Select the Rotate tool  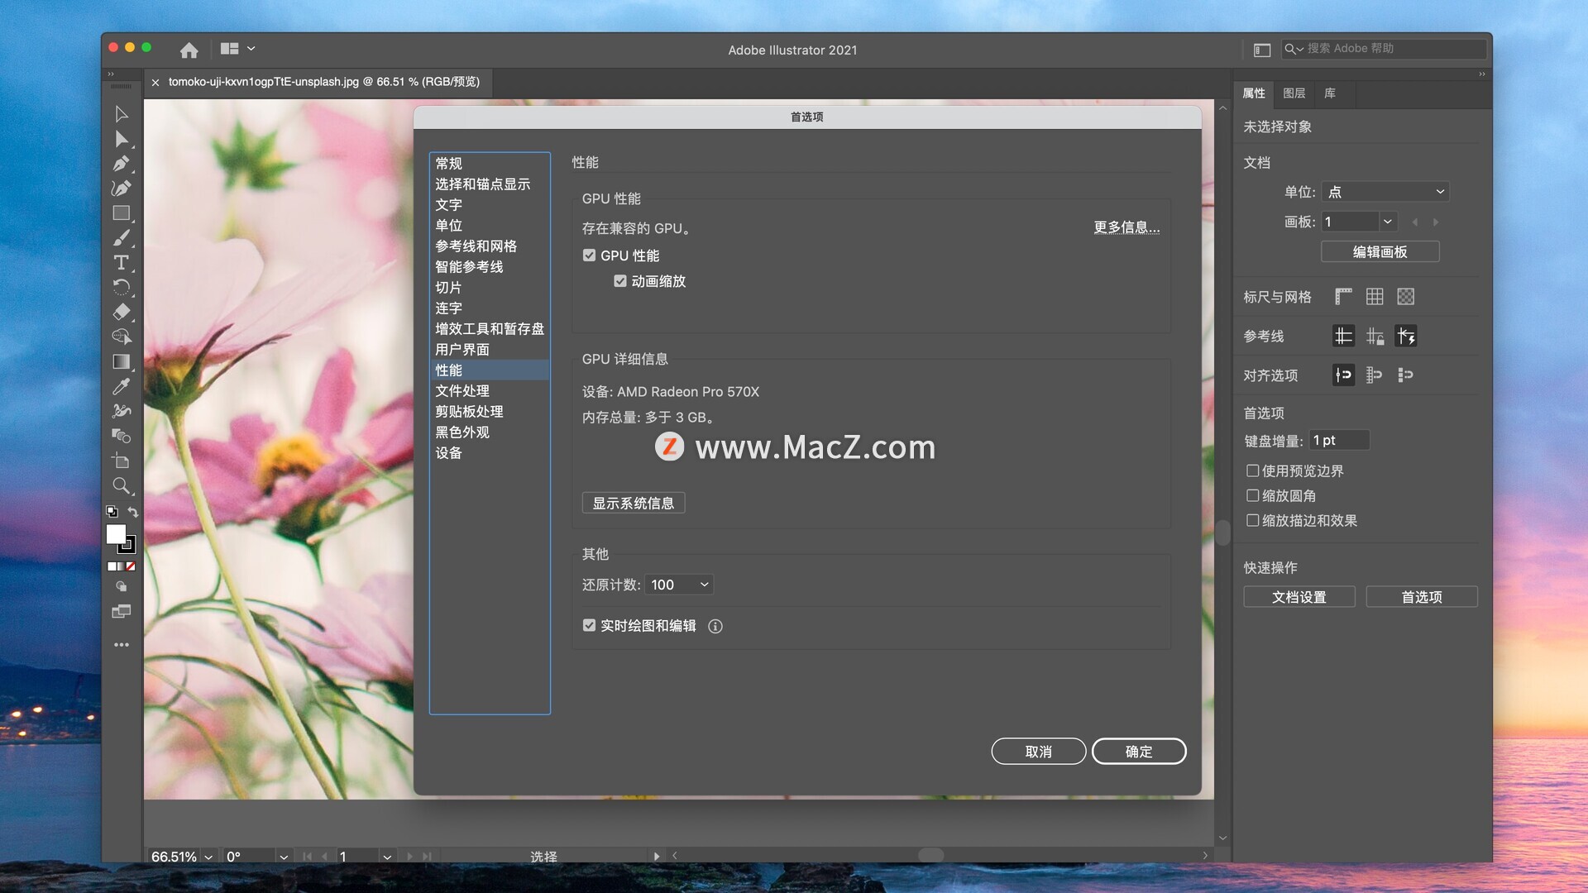click(x=122, y=287)
